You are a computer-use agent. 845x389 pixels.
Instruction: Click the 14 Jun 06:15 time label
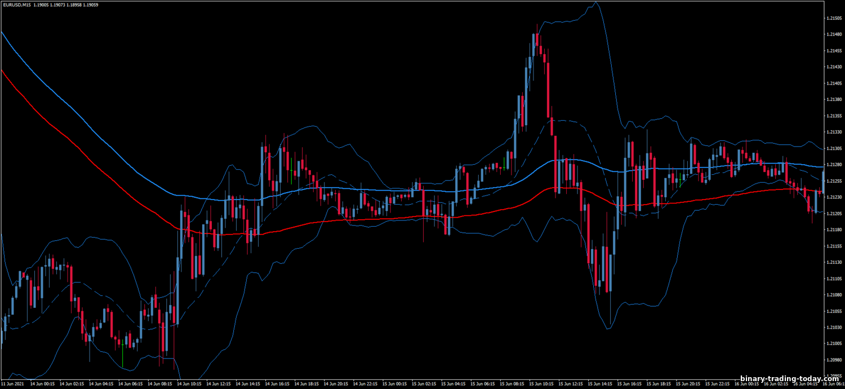coord(130,384)
